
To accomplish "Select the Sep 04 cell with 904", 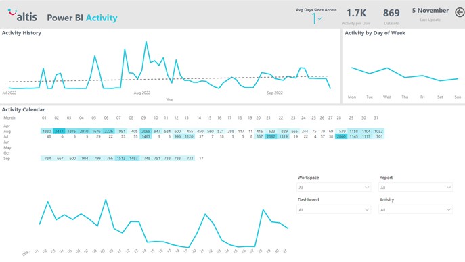I will [x=85, y=158].
